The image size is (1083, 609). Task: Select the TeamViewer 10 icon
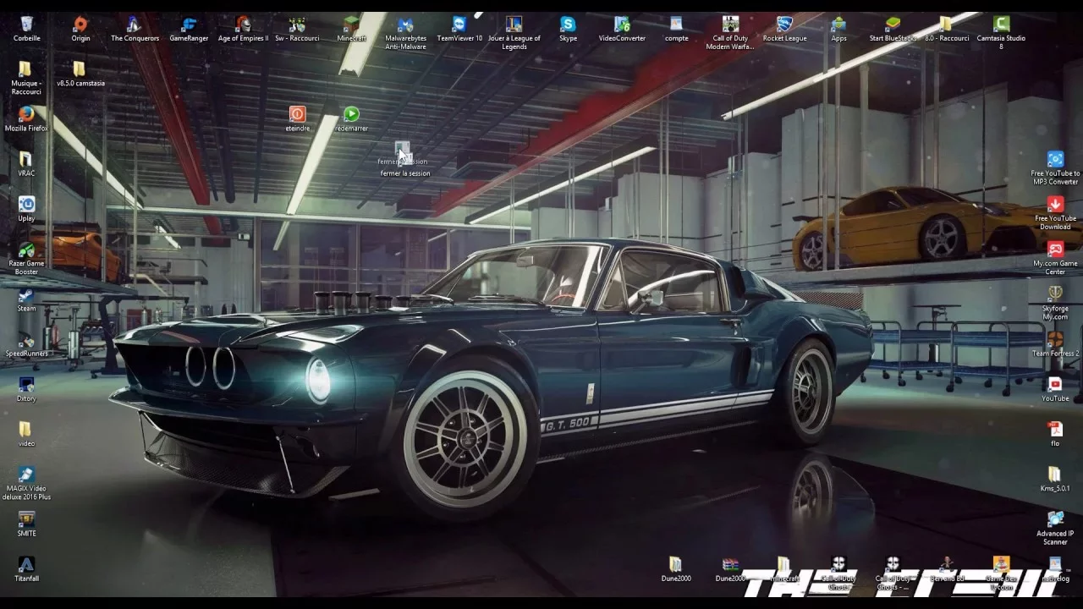pyautogui.click(x=459, y=25)
